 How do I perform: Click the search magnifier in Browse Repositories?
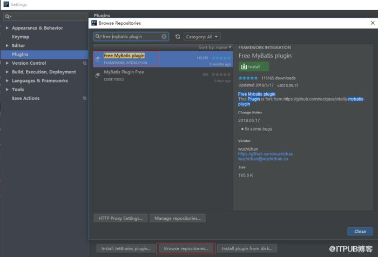point(98,36)
